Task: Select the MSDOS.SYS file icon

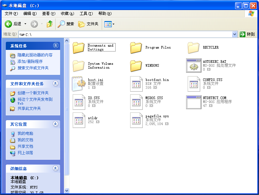Action: pos(136,102)
